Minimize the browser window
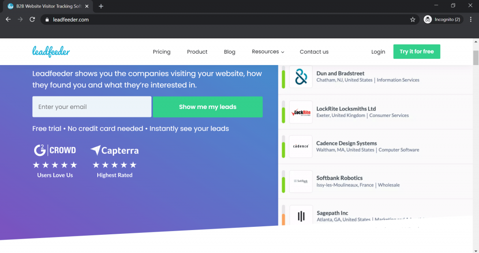479x253 pixels. [436, 6]
